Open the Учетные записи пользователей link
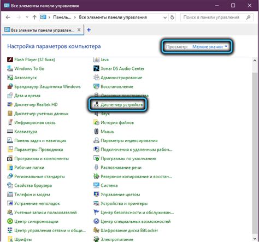The width and height of the screenshot is (259, 242). click(x=45, y=213)
